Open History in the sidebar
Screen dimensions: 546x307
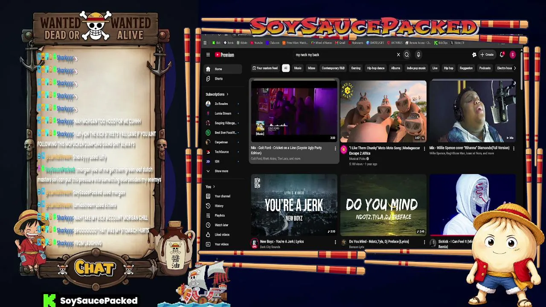tap(223, 206)
